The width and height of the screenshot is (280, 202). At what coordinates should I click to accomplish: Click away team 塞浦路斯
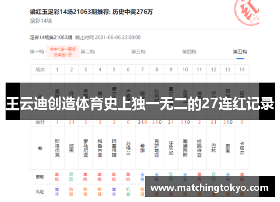[x=185, y=148]
